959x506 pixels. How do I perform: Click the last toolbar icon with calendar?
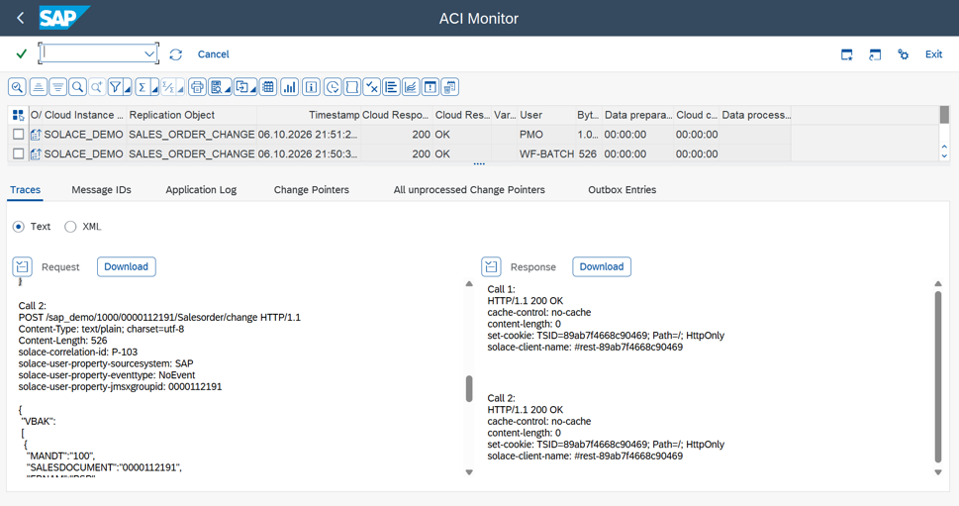coord(450,87)
